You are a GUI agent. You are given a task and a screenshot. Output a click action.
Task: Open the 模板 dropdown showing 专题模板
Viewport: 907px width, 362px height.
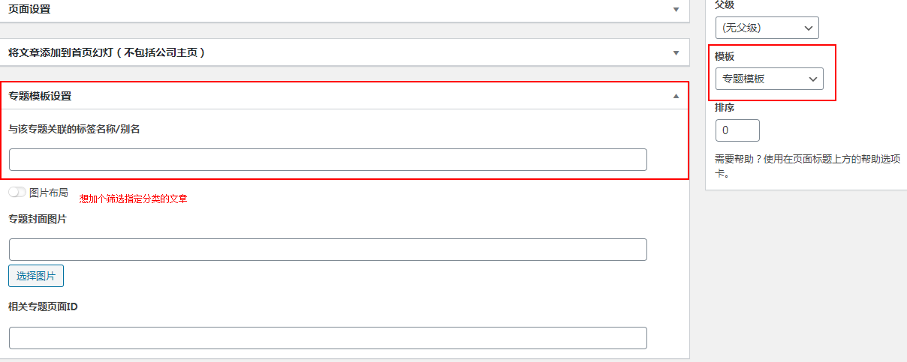coord(769,79)
